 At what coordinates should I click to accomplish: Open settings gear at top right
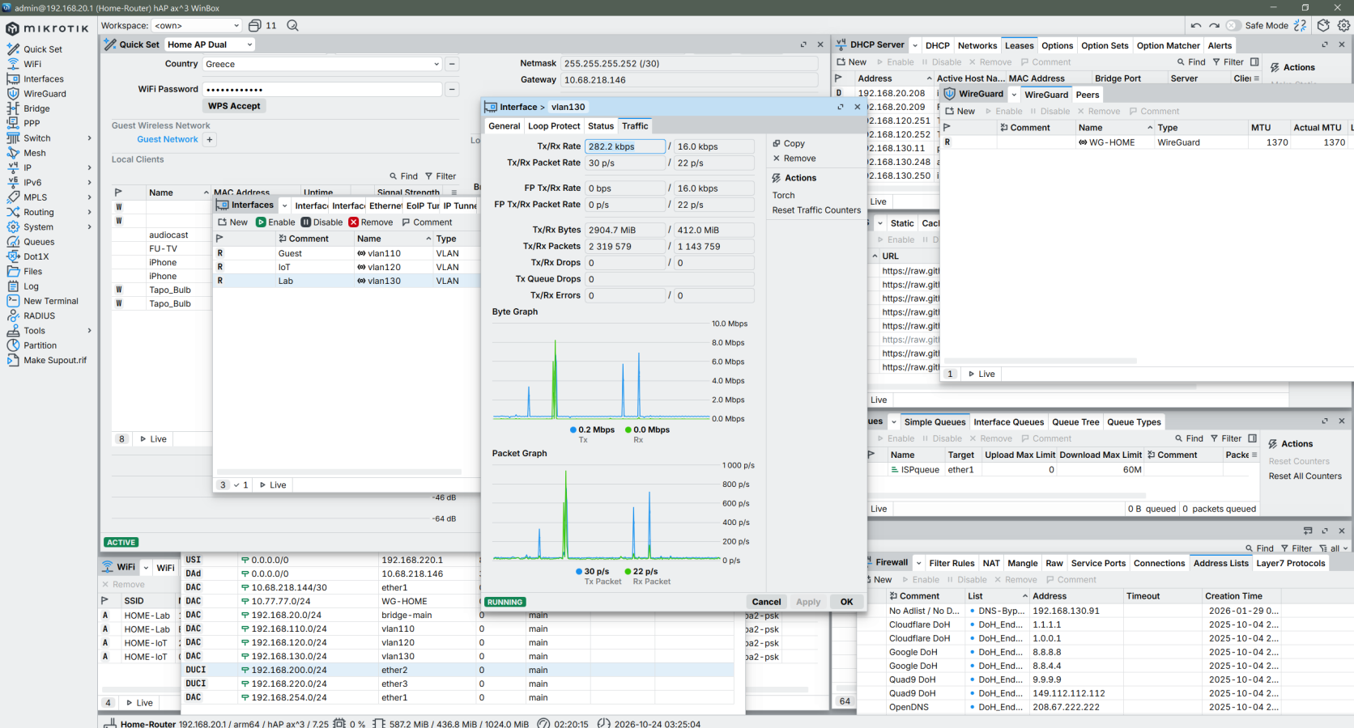pyautogui.click(x=1343, y=26)
